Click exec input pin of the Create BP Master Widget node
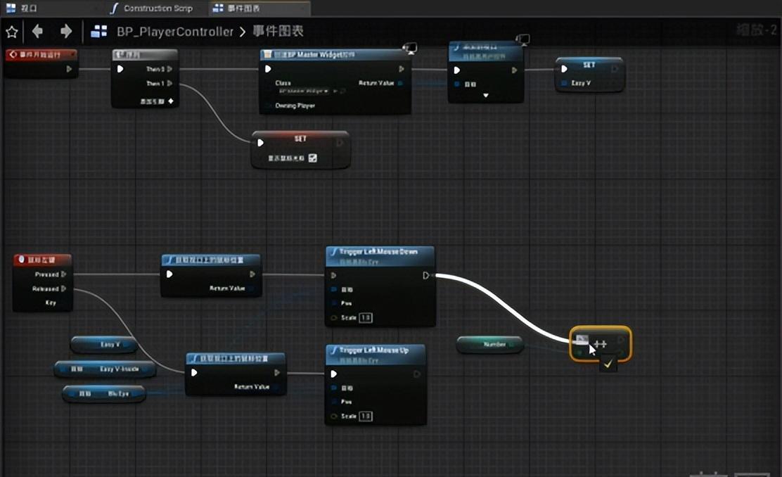782x477 pixels. (x=268, y=69)
